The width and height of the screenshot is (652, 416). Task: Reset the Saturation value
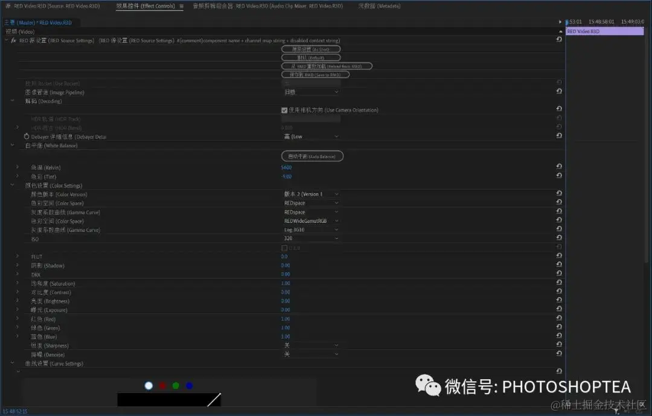coord(559,282)
